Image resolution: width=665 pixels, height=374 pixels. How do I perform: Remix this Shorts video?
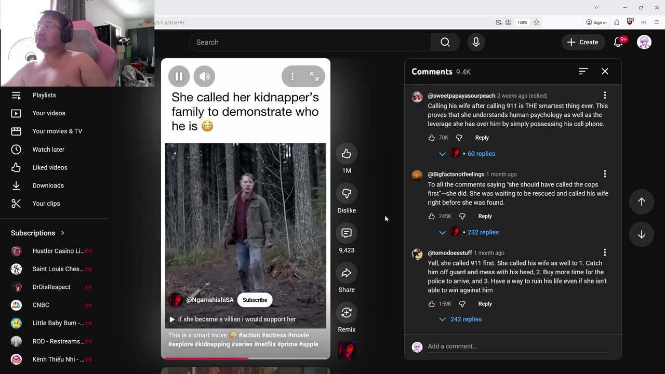click(347, 313)
